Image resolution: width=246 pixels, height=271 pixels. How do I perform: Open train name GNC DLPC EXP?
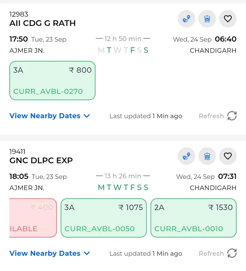click(41, 161)
